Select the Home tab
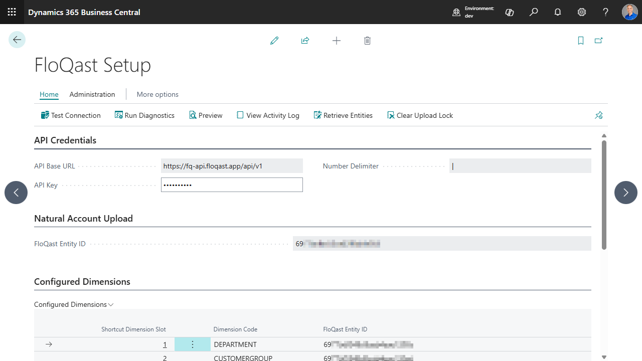The width and height of the screenshot is (642, 361). click(49, 94)
